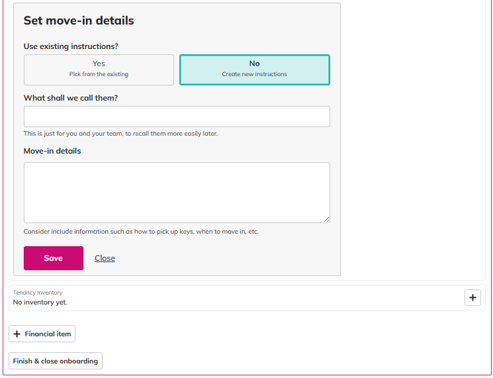The image size is (493, 378).
Task: Click the 'Use existing instructions?' label
Action: pos(71,46)
